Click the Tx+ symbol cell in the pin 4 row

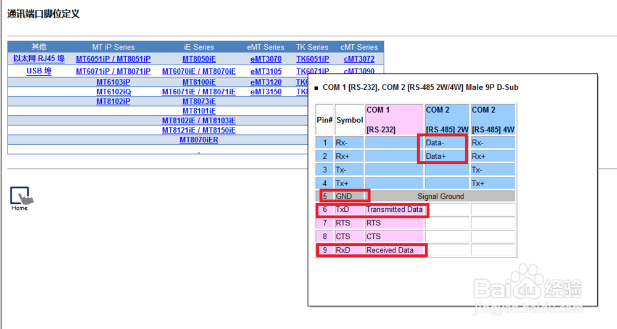[349, 183]
